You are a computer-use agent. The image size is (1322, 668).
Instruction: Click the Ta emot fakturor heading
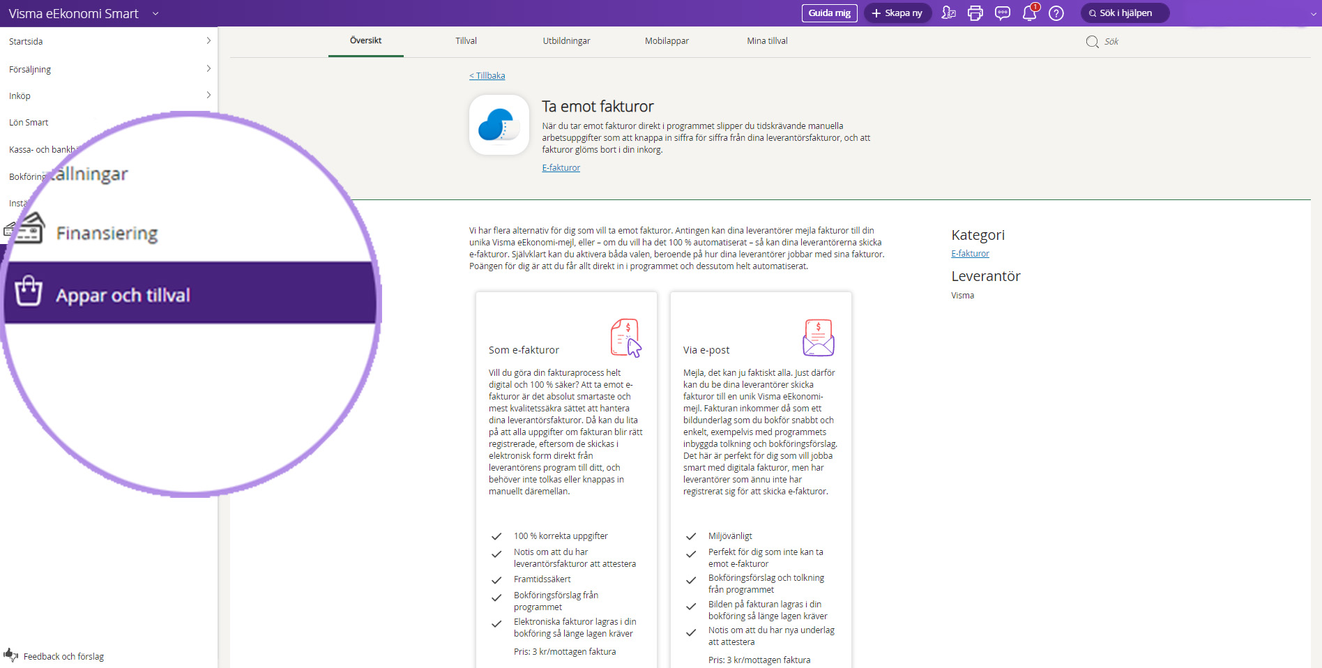pos(598,107)
